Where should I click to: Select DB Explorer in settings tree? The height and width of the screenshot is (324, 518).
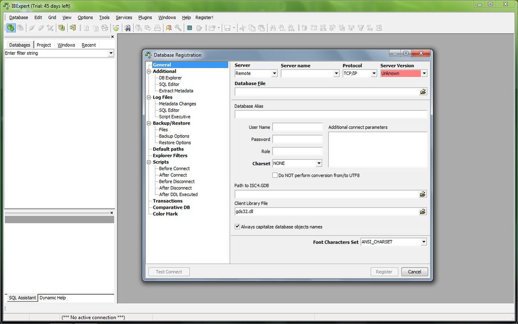click(170, 78)
